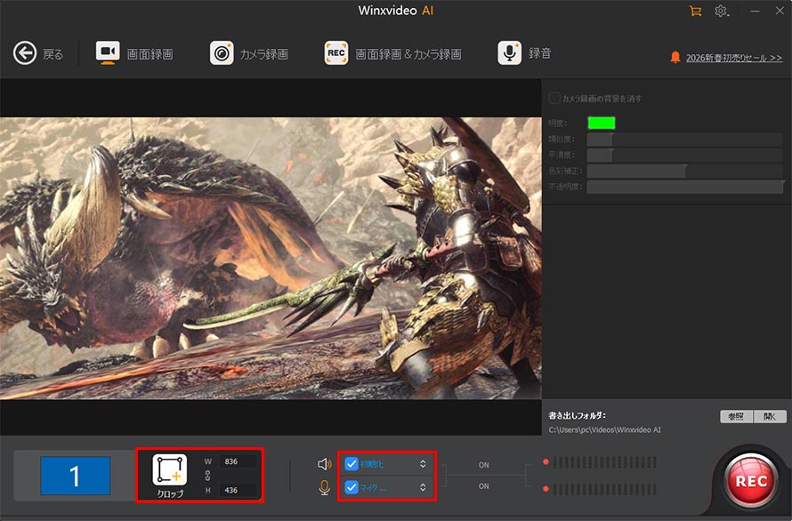Click the クロップ crop region icon
This screenshot has width=792, height=521.
point(170,470)
